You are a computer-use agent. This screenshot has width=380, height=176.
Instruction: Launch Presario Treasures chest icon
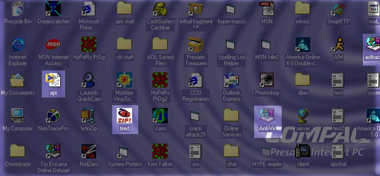pyautogui.click(x=196, y=45)
